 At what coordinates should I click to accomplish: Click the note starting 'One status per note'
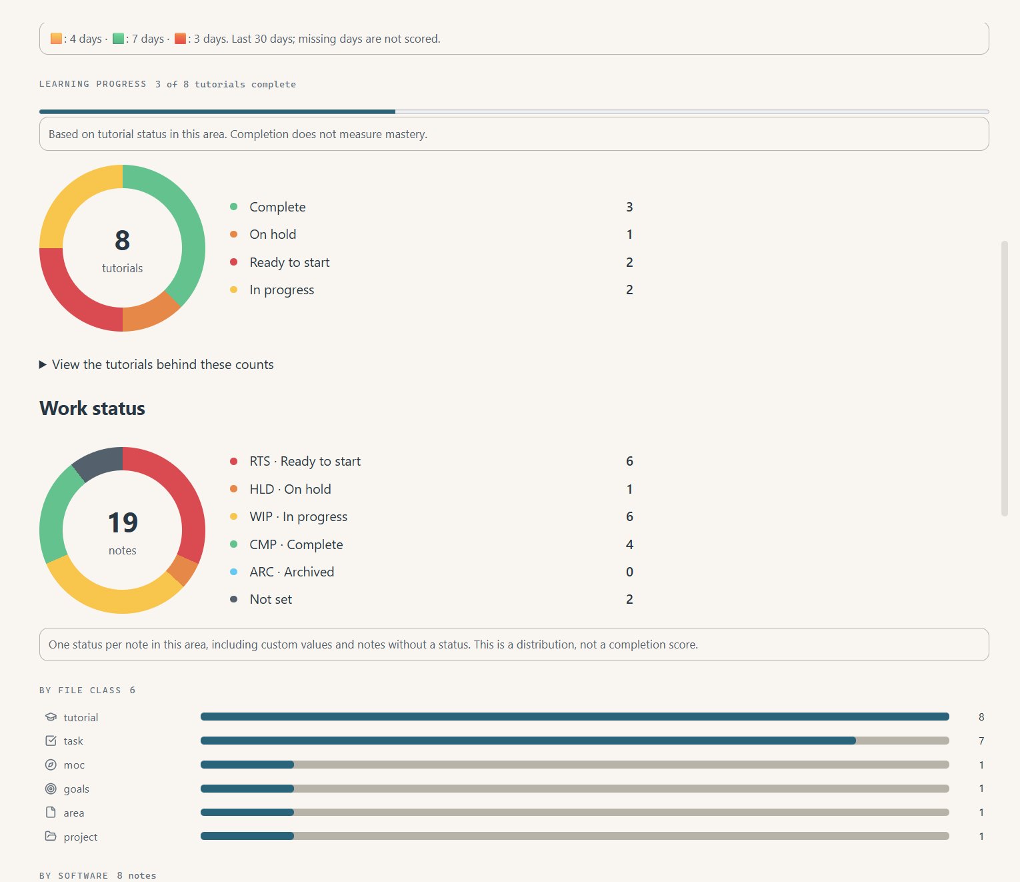click(514, 644)
